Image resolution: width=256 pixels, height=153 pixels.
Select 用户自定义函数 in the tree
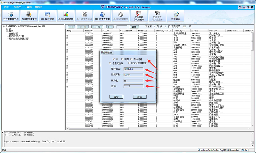pyautogui.click(x=17, y=36)
